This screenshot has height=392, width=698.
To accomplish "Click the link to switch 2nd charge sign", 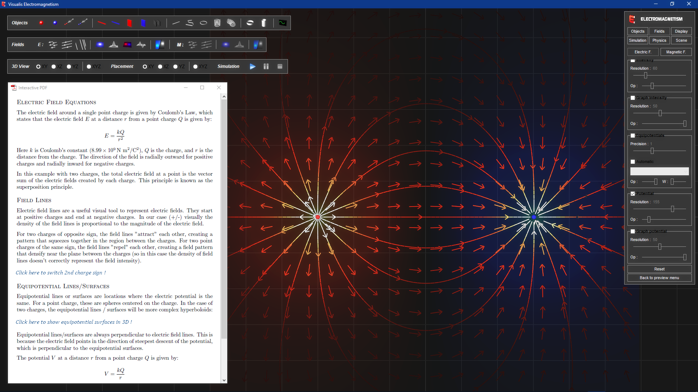I will click(x=60, y=273).
